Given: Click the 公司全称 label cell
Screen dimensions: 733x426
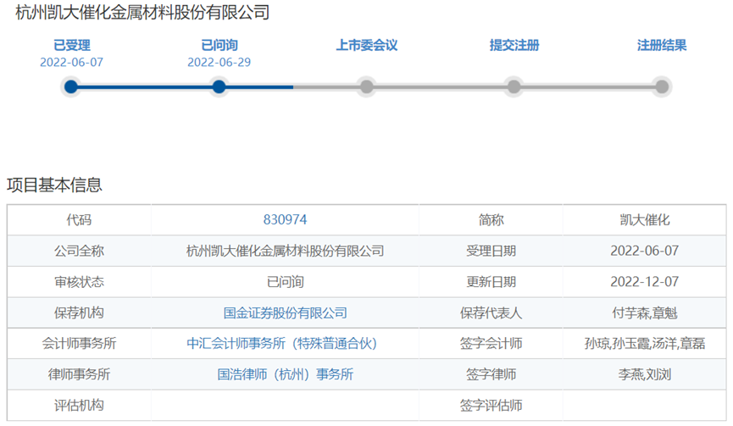Looking at the screenshot, I should pyautogui.click(x=79, y=251).
